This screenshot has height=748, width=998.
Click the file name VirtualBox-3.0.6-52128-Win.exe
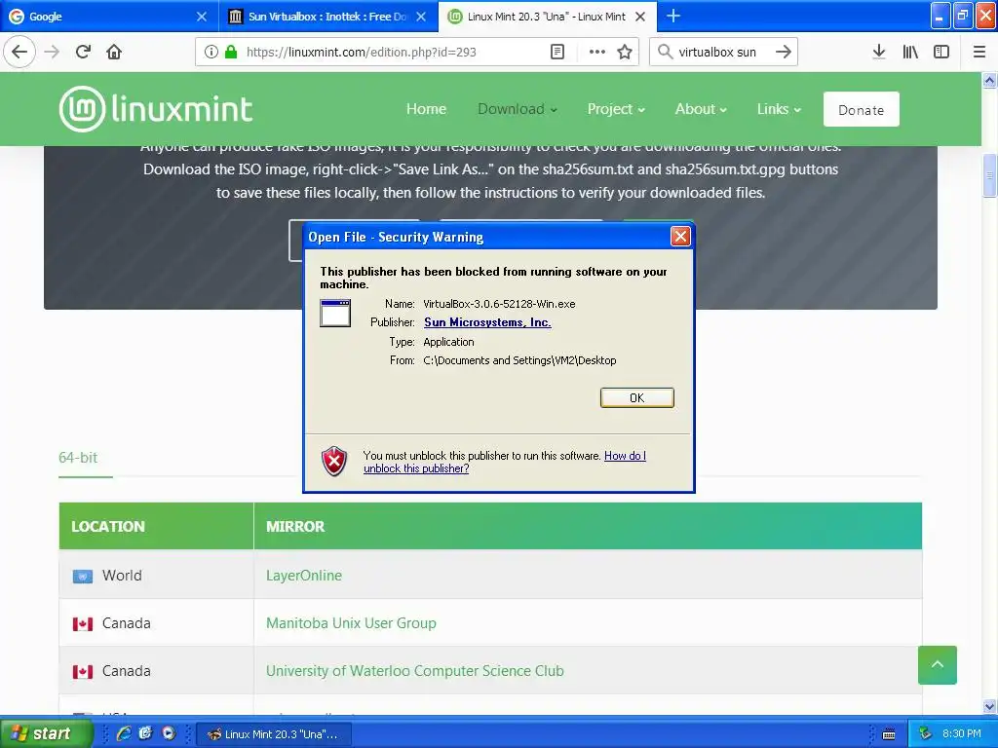[499, 304]
